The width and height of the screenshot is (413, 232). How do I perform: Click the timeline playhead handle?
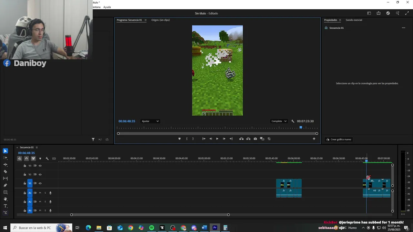click(x=366, y=160)
